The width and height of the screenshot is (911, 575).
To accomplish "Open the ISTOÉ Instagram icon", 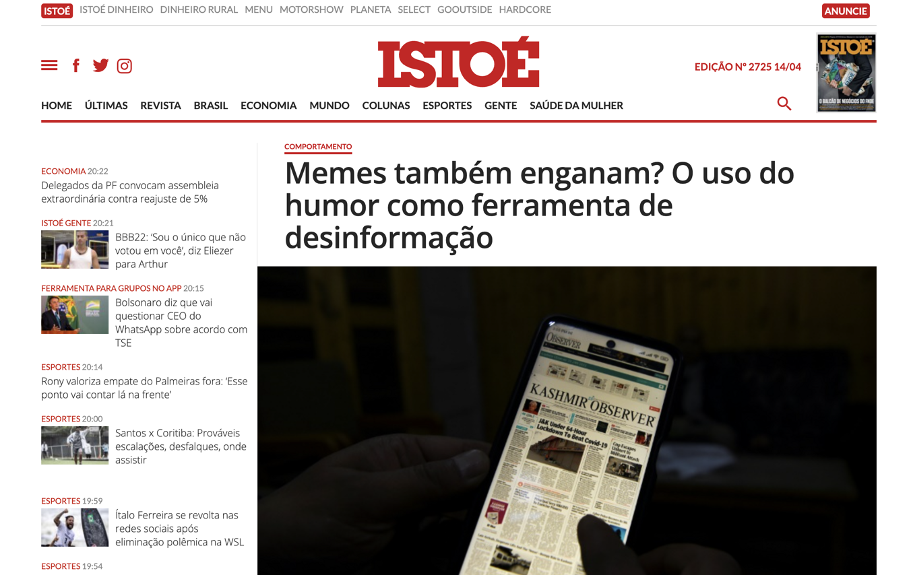I will pyautogui.click(x=125, y=66).
